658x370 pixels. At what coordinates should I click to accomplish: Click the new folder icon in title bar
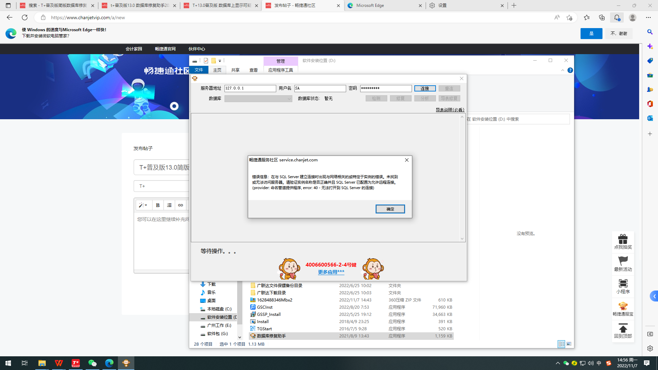(x=214, y=61)
